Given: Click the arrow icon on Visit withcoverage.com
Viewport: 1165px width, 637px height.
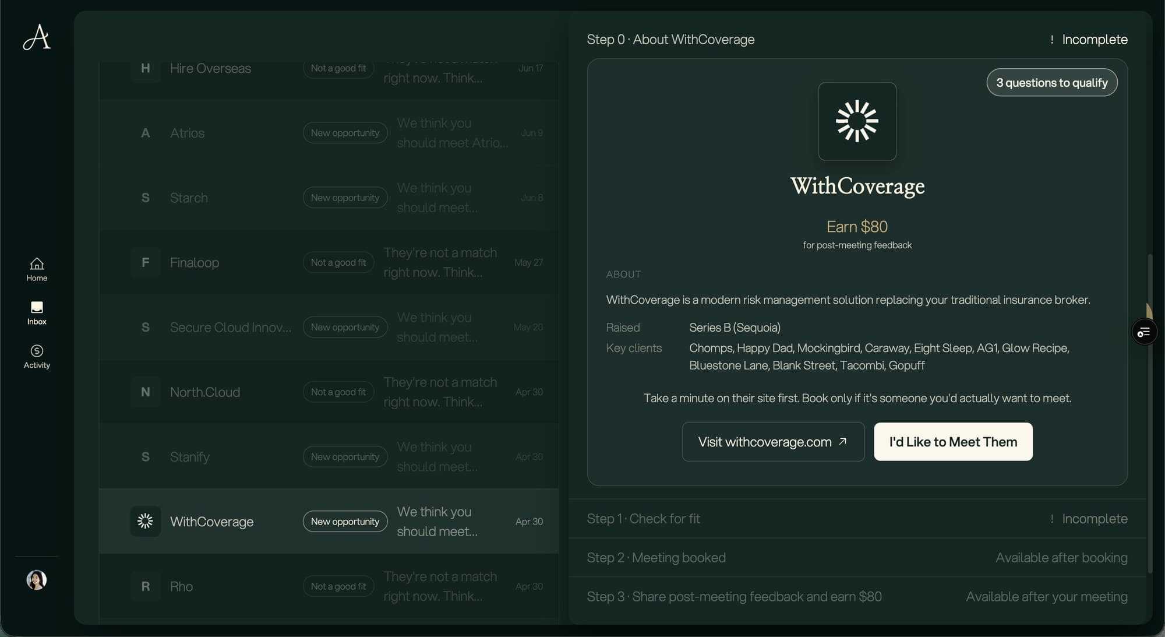Looking at the screenshot, I should pos(842,442).
